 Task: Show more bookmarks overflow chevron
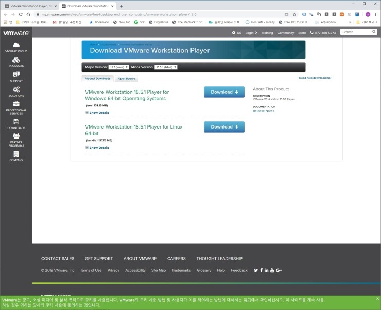coord(350,22)
